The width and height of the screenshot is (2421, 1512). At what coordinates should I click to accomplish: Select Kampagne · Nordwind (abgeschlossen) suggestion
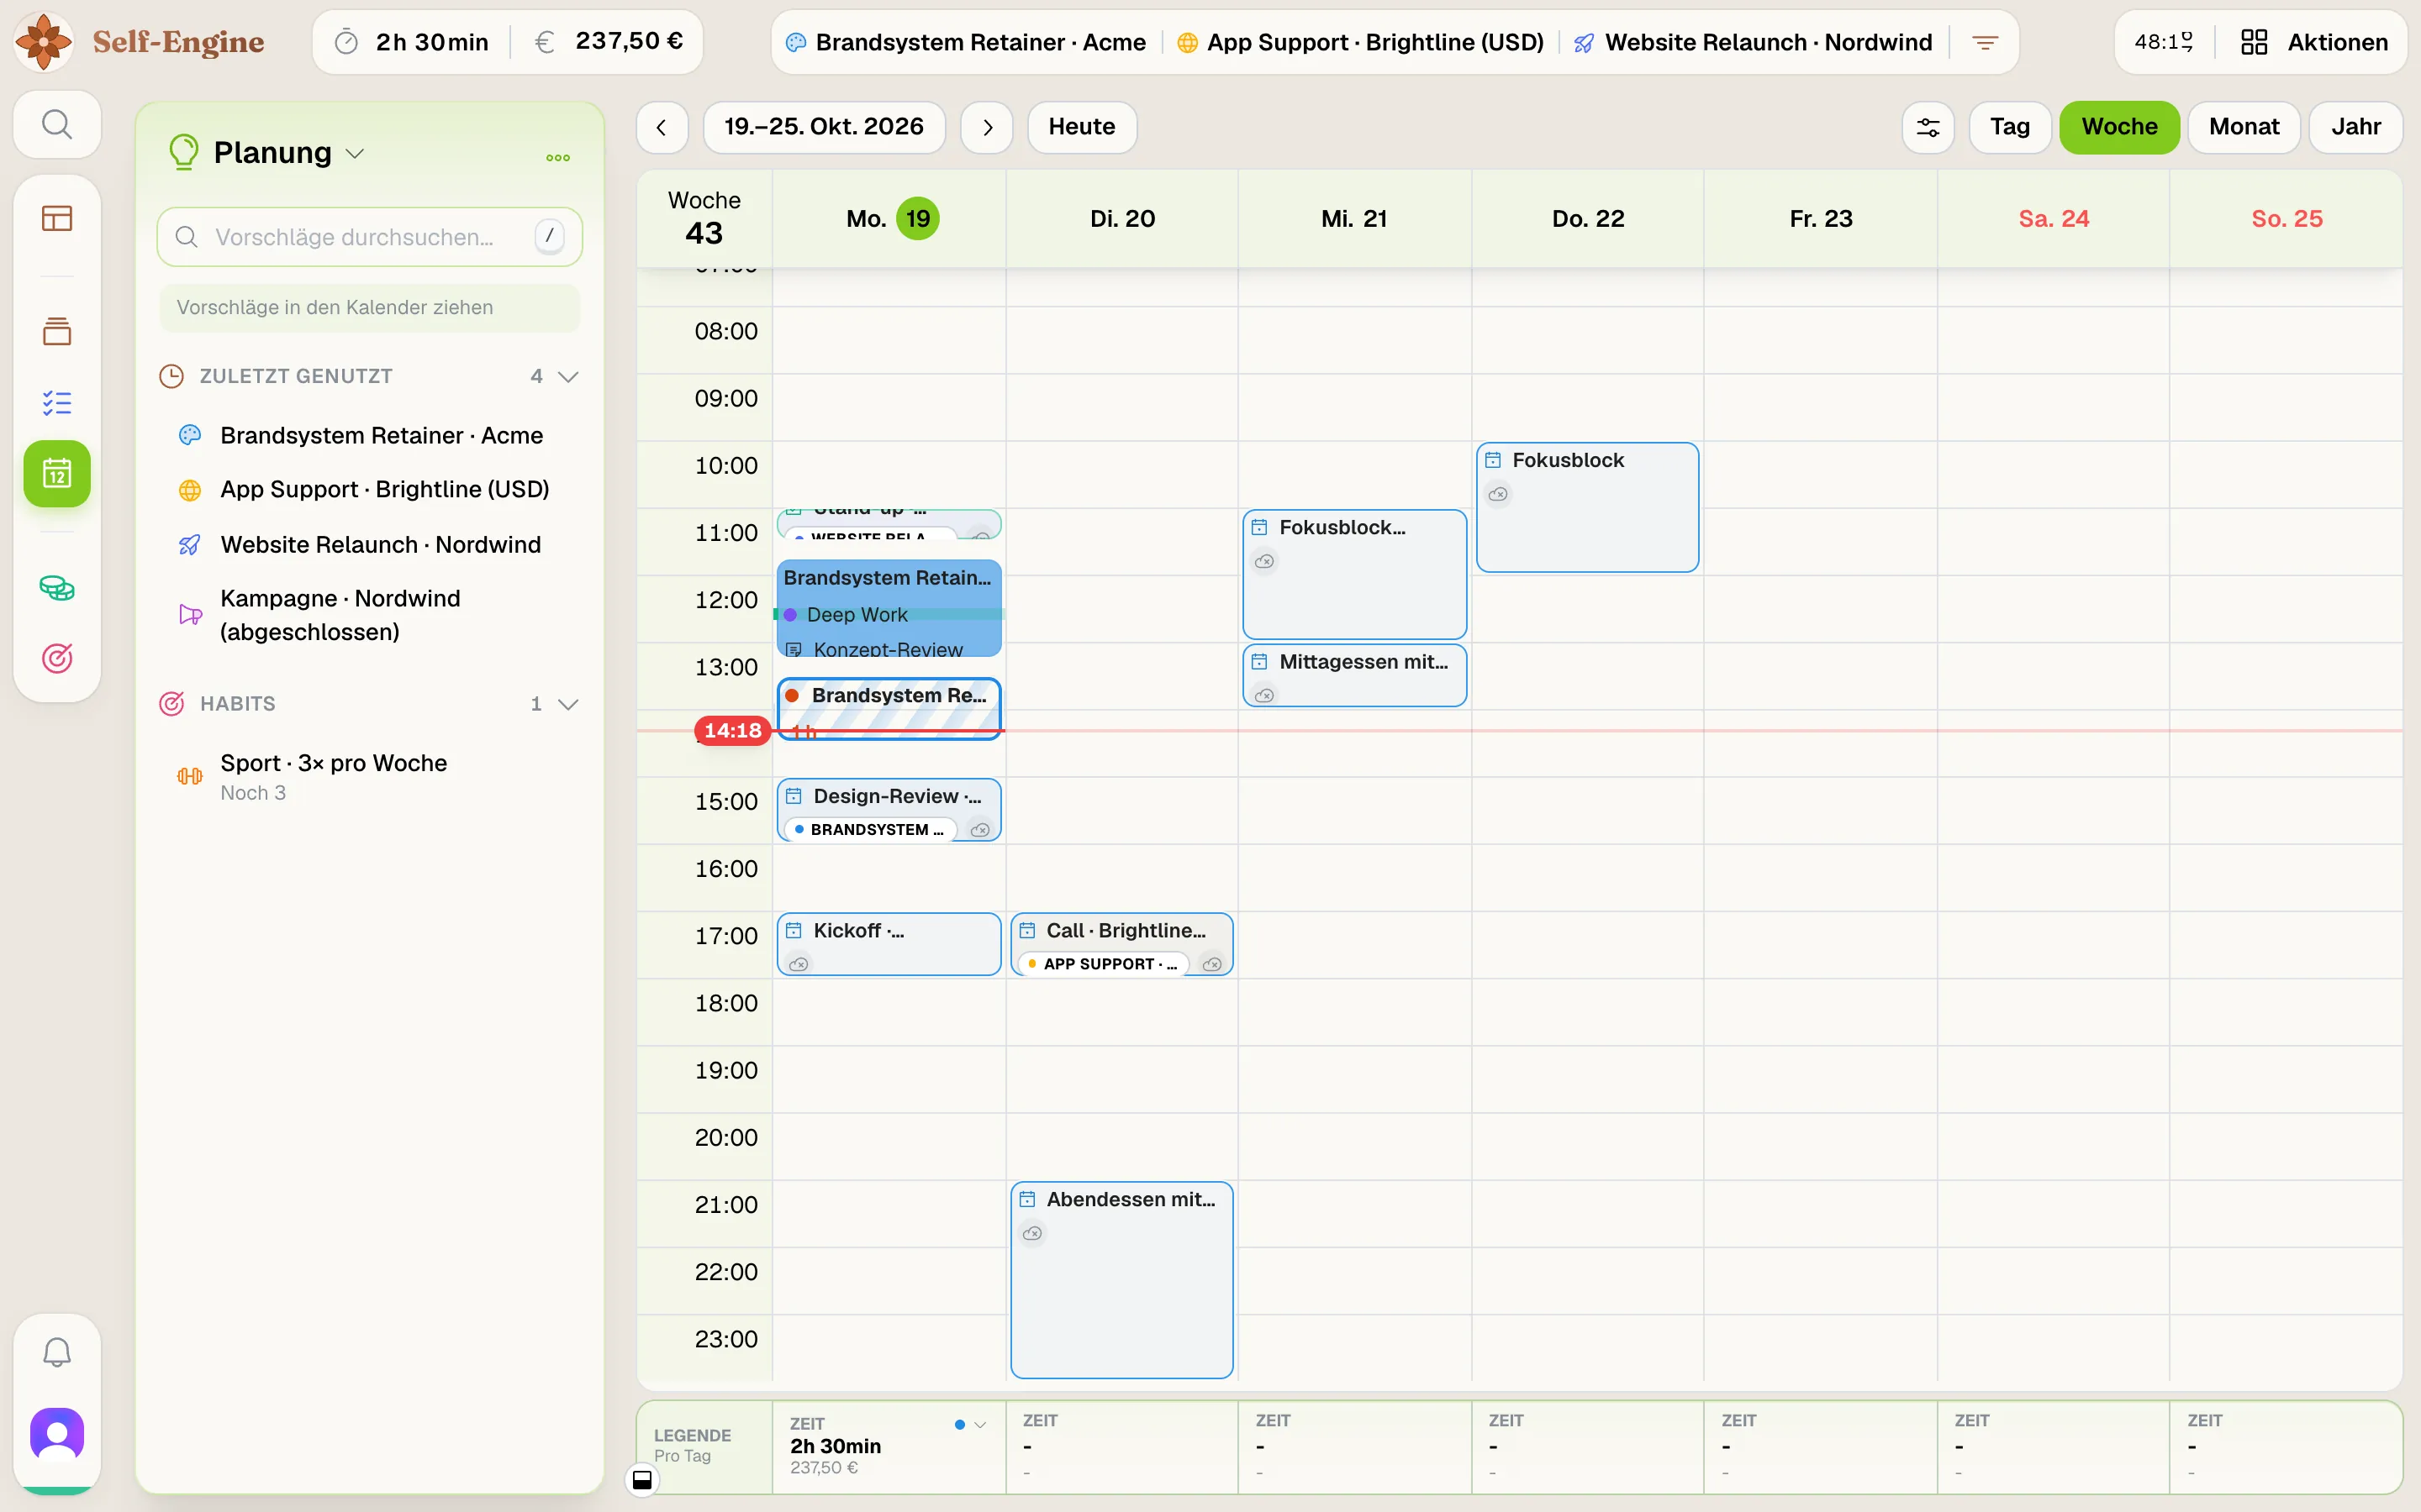point(368,615)
